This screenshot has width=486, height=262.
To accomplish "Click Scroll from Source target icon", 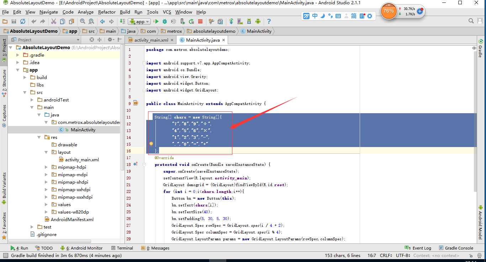I will (92, 40).
